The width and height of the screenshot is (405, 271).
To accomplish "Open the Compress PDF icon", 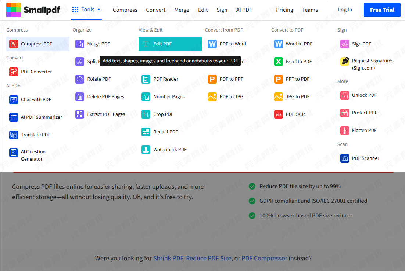I will click(14, 44).
